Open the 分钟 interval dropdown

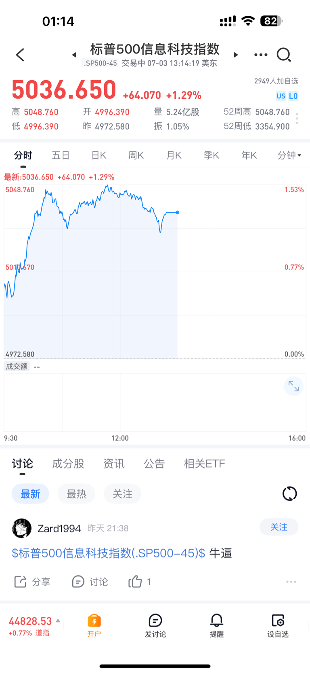coord(289,155)
